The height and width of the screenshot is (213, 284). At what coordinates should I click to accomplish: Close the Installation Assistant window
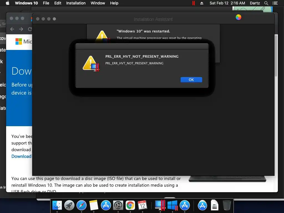[38, 19]
